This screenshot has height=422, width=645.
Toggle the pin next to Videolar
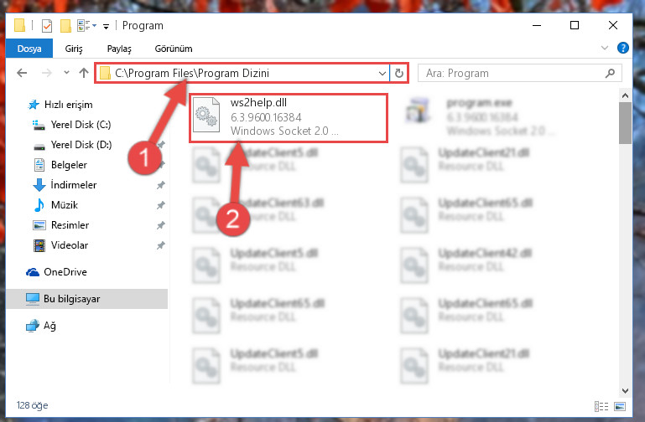coord(160,245)
